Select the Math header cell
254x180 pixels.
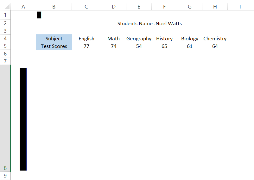point(113,38)
